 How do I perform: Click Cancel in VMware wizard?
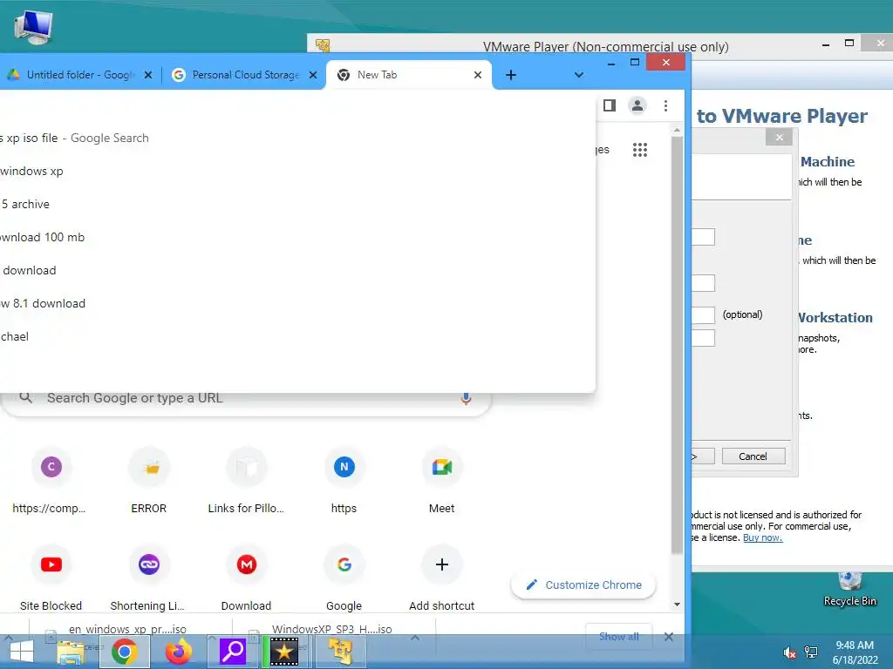[x=753, y=456]
